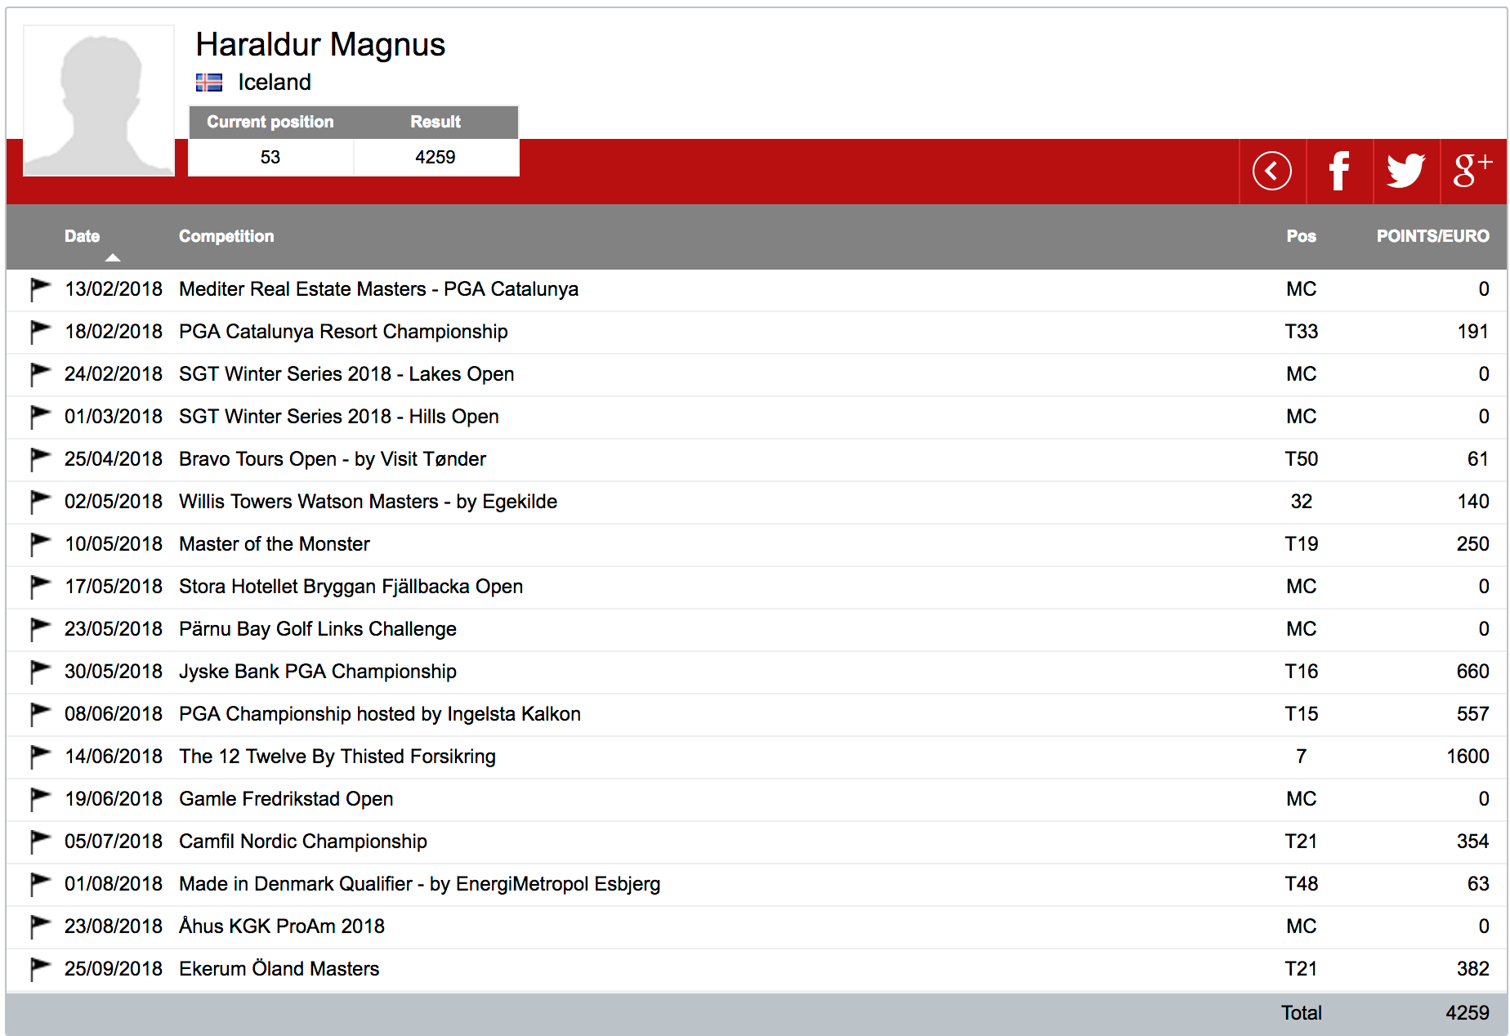Click flag icon for Ekerum Öland Masters
Viewport: 1510px width, 1036px height.
[40, 969]
